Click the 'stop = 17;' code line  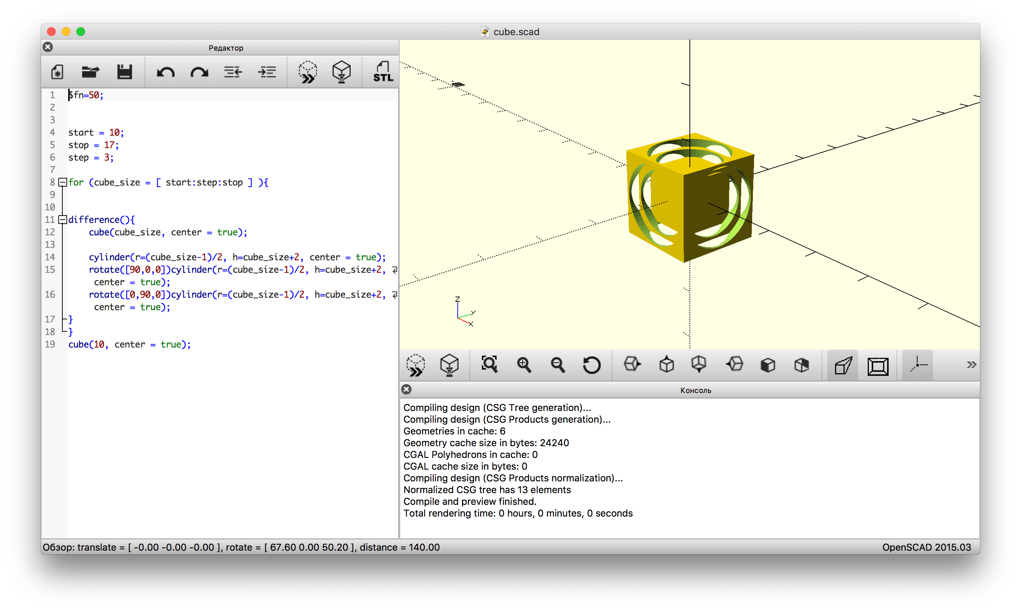coord(94,145)
